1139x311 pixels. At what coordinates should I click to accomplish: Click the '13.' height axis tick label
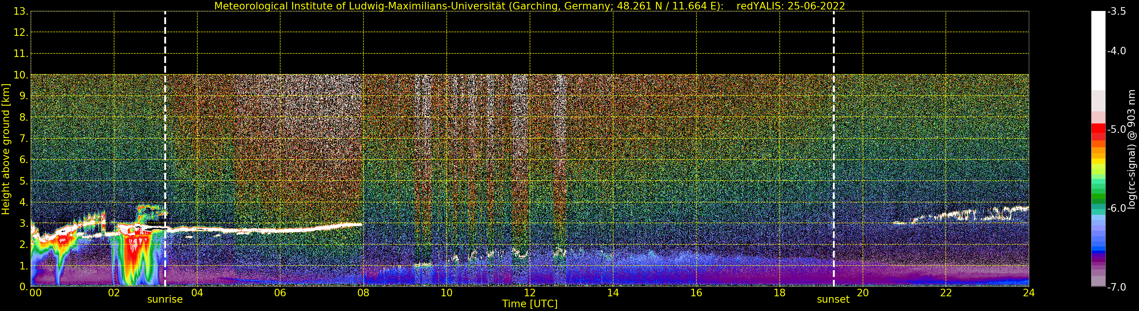coord(21,11)
